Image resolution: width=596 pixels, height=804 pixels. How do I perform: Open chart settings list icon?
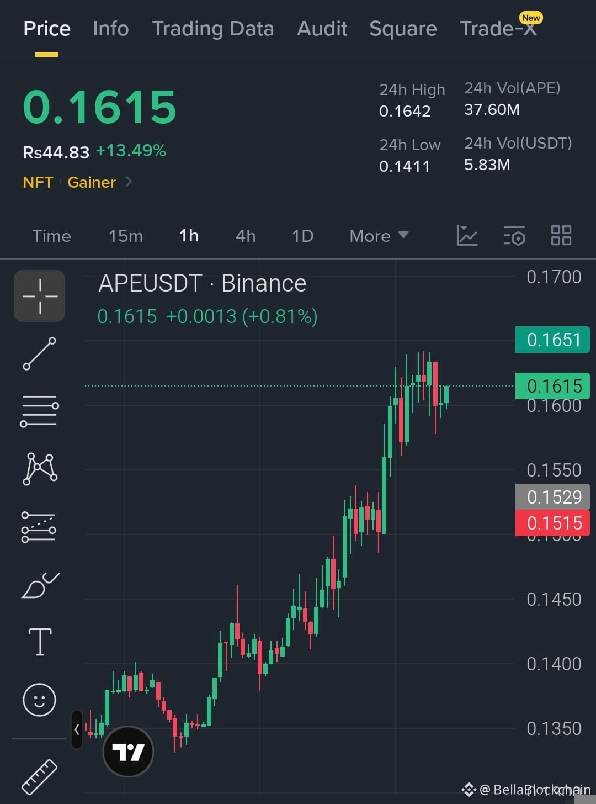click(x=514, y=236)
